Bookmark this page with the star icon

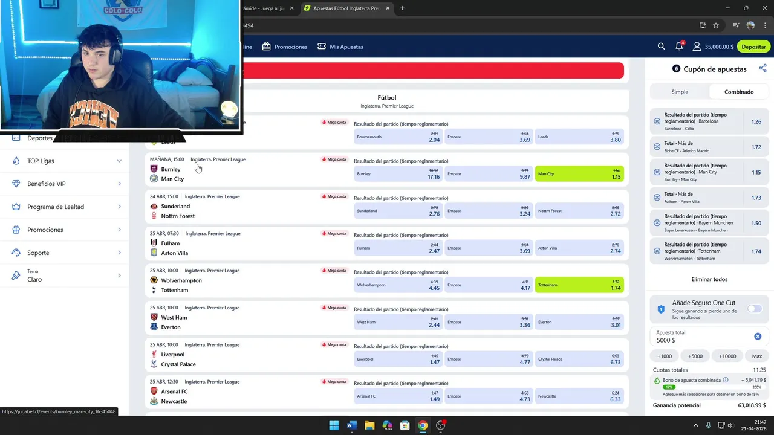pos(716,25)
